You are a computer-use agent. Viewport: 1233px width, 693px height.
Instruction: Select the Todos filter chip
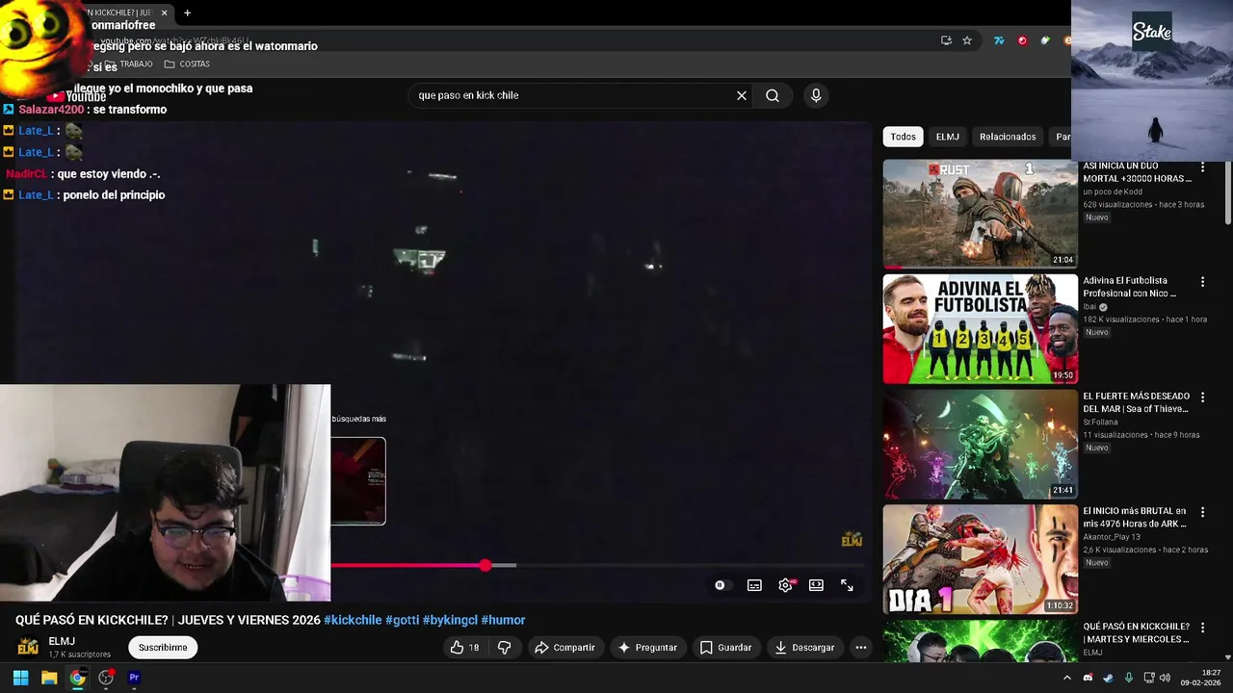coord(904,137)
